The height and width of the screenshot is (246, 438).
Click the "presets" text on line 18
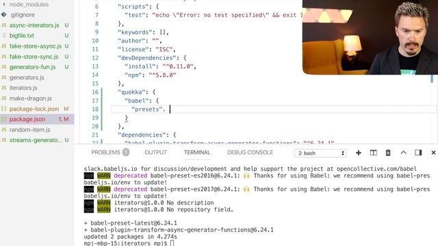coord(147,109)
